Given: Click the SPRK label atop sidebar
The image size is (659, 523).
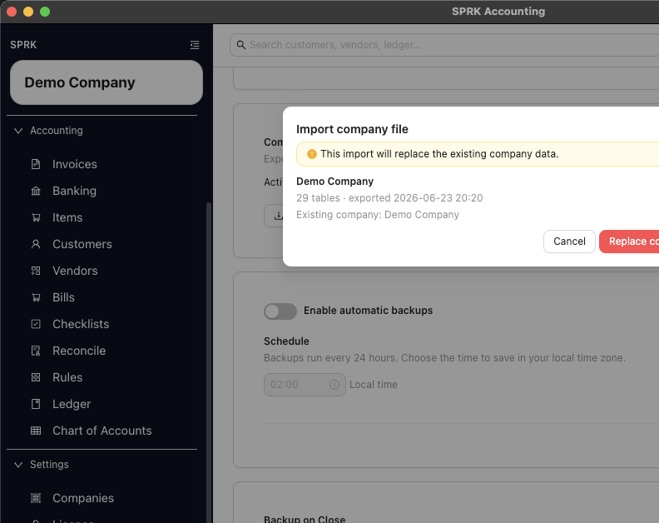Looking at the screenshot, I should (23, 45).
